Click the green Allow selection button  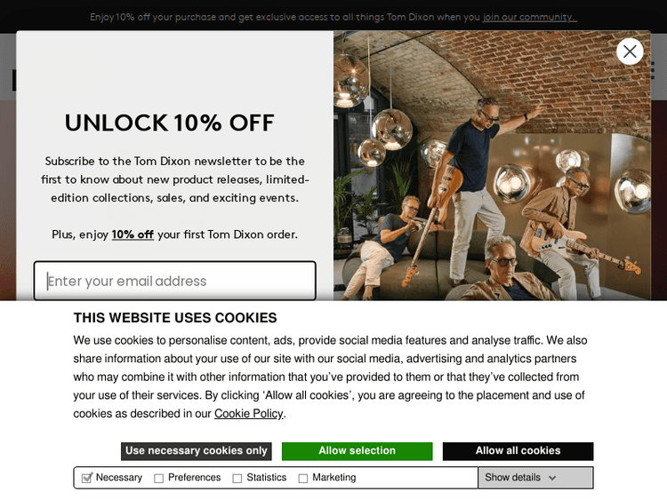point(357,451)
